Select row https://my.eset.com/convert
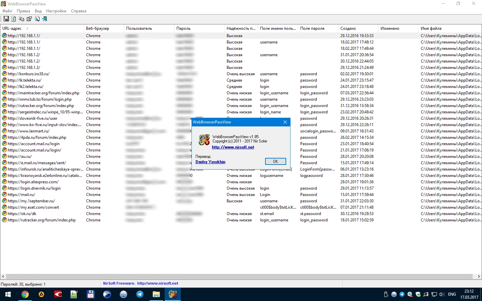The image size is (482, 301). point(241,207)
